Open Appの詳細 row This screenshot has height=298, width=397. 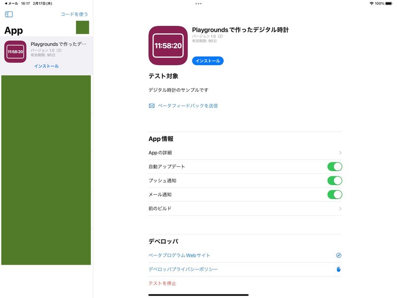pos(245,152)
